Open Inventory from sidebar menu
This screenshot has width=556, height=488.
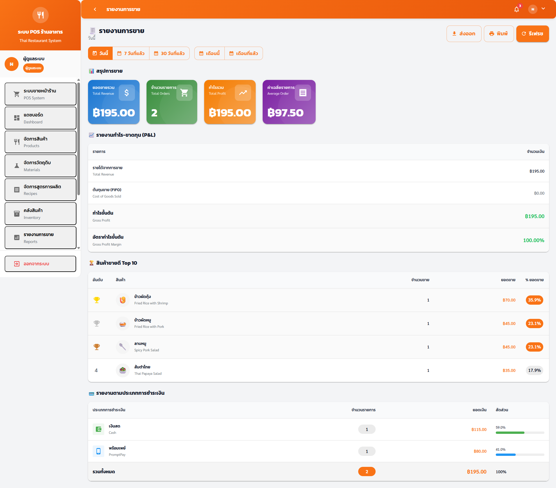[41, 214]
